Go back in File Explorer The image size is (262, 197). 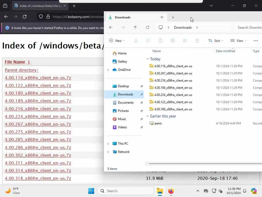[x=111, y=27]
